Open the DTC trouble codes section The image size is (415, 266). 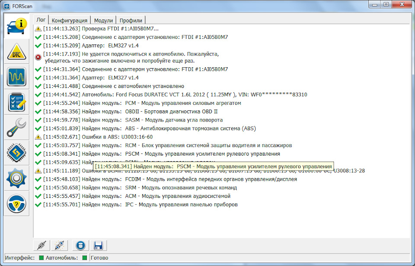(16, 51)
